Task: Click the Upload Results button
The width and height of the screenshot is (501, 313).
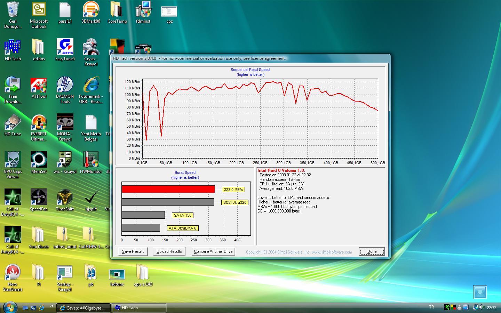Action: [x=169, y=251]
